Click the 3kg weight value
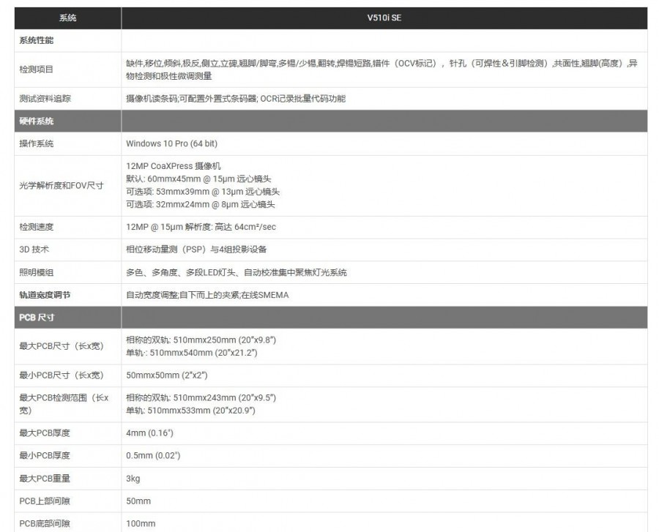This screenshot has height=532, width=659. pos(133,479)
